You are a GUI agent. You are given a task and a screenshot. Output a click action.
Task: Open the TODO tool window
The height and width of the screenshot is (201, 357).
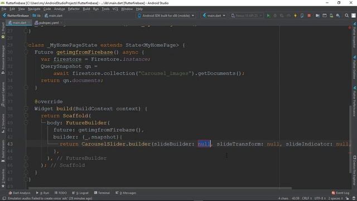point(61,193)
